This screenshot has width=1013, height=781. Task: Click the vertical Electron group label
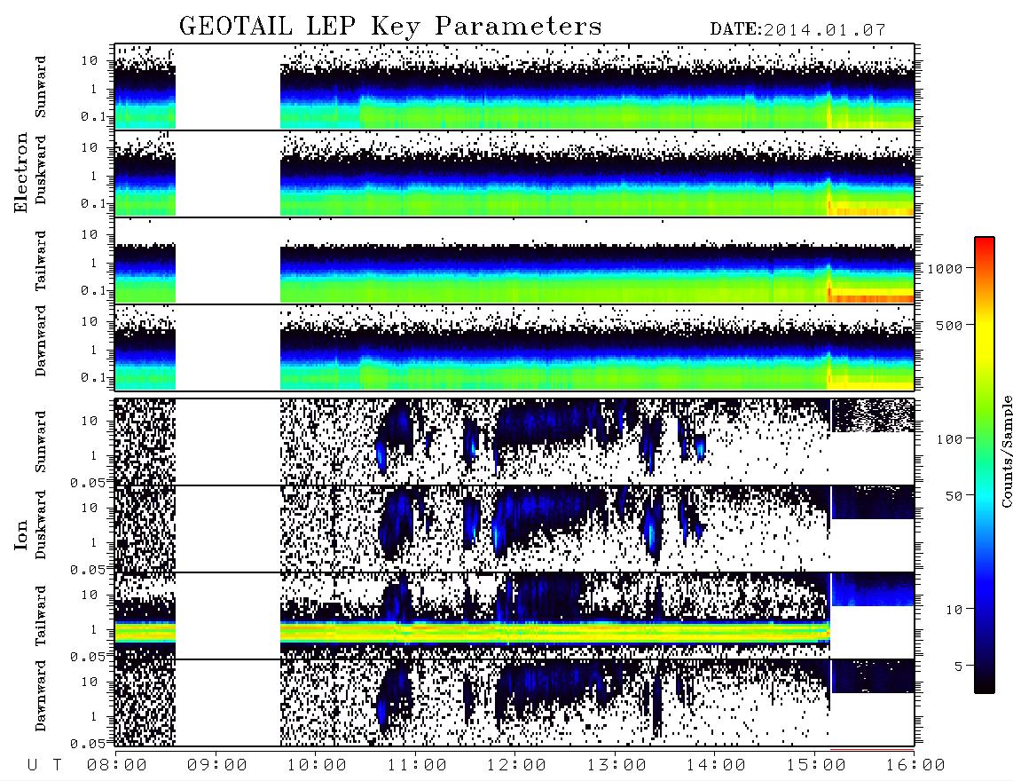[20, 172]
